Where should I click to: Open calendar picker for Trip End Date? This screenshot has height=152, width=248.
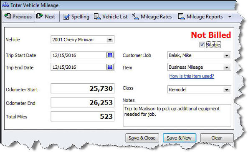click(110, 67)
